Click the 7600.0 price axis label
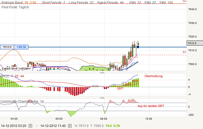The image size is (203, 129). 192,64
